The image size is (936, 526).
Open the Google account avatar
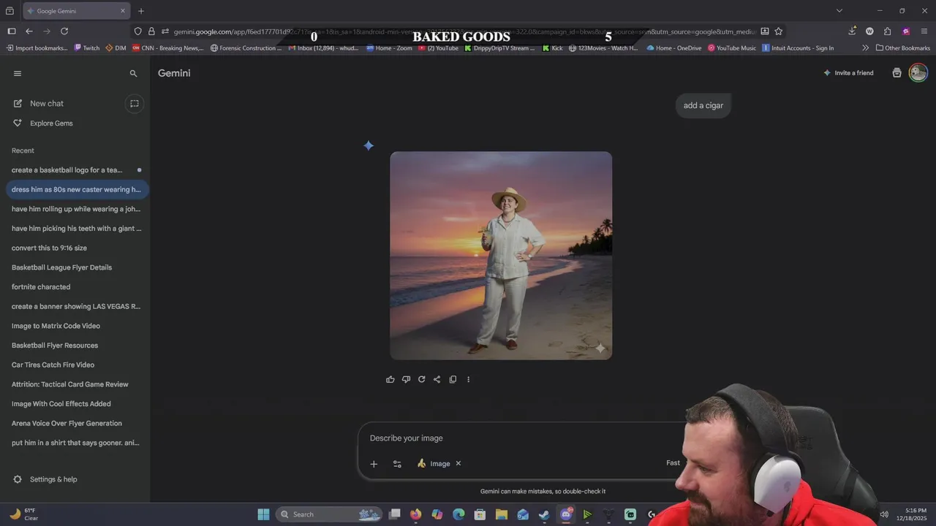click(918, 72)
